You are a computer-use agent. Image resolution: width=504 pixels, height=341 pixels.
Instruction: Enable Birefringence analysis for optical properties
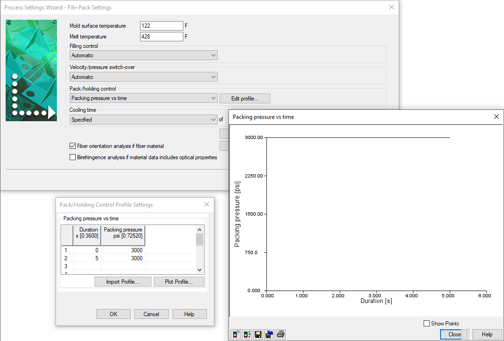73,157
